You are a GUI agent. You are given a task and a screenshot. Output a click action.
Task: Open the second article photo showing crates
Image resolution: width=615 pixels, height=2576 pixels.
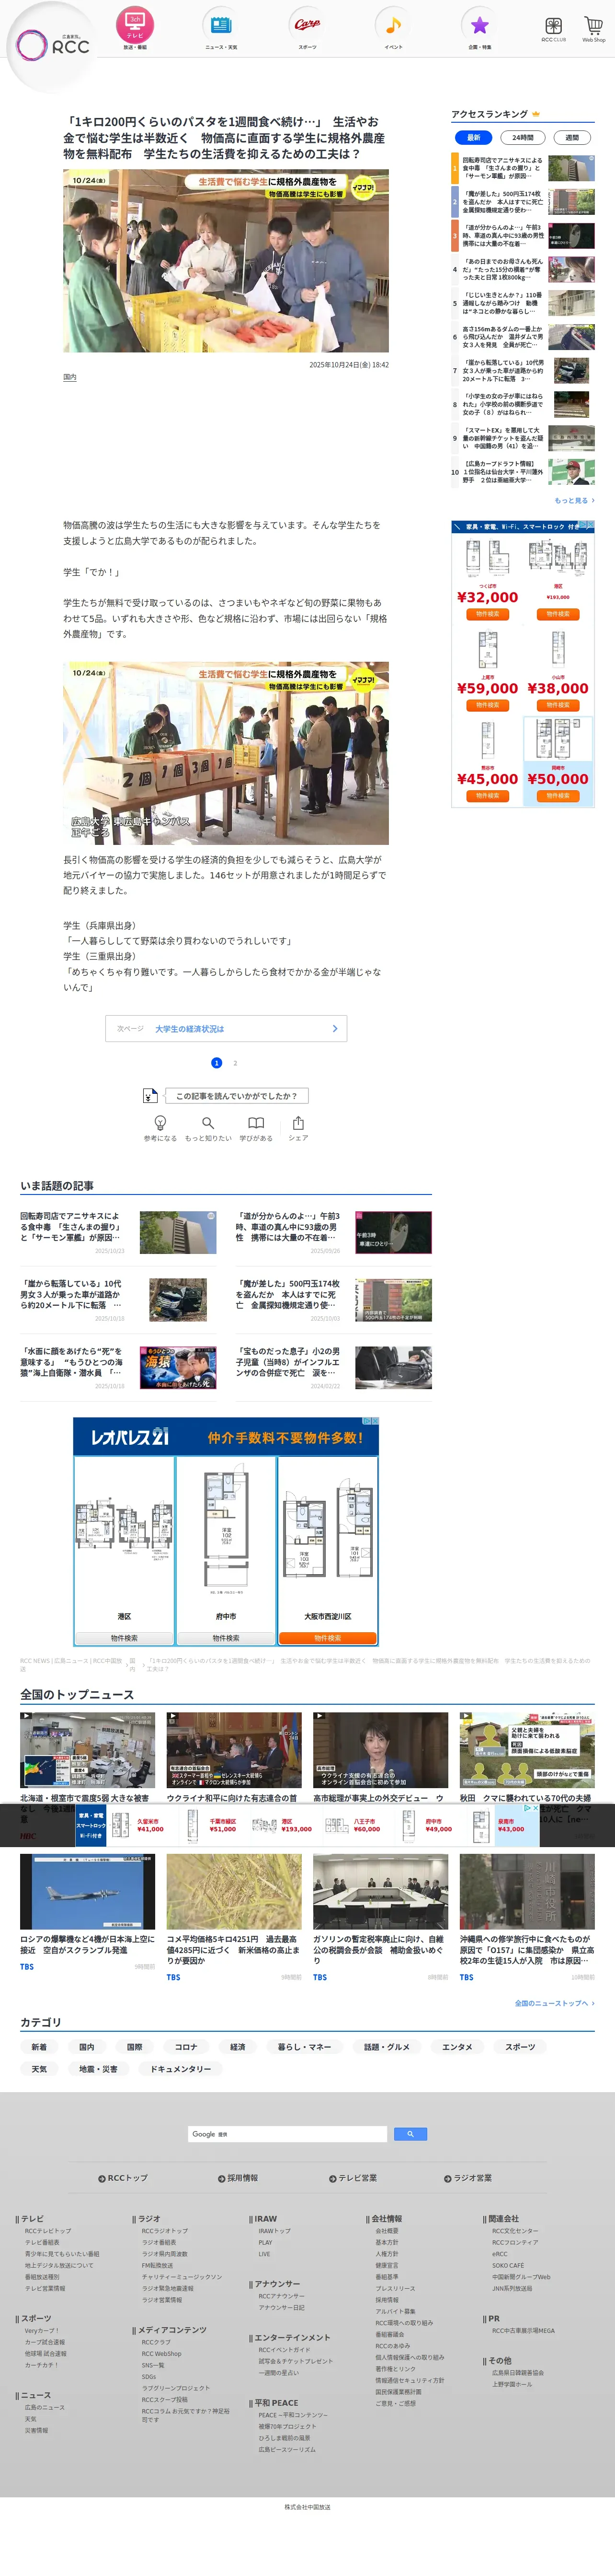226,753
